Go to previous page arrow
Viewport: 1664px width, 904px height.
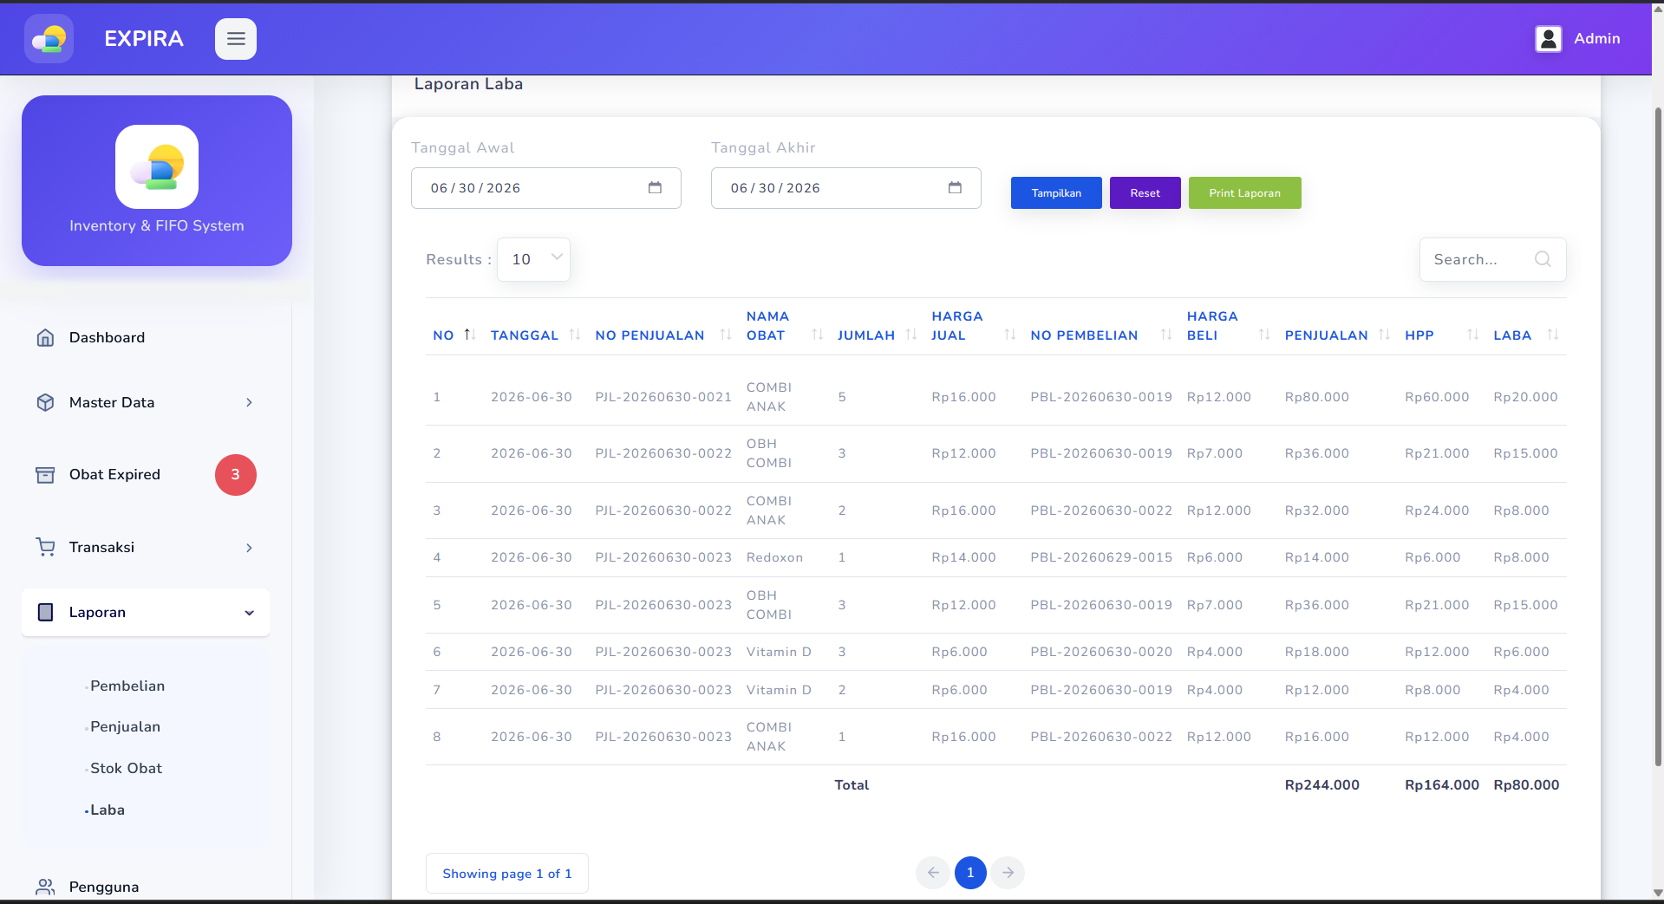[x=932, y=873]
